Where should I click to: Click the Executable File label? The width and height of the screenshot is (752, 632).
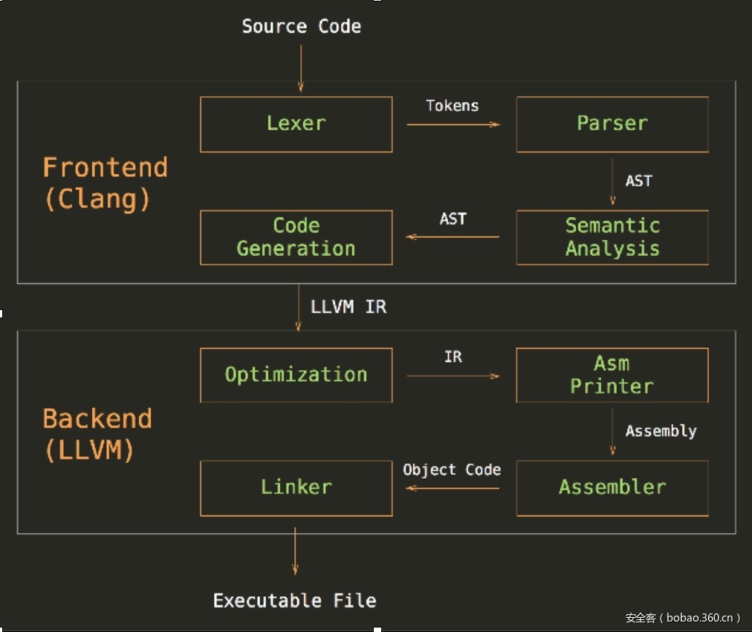(294, 601)
